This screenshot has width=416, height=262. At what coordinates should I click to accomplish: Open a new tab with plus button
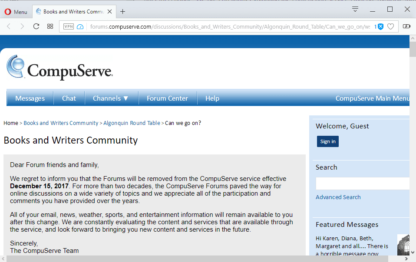click(x=122, y=12)
